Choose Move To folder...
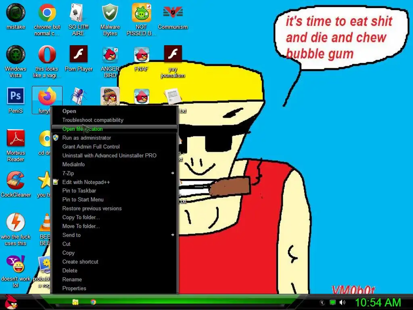The image size is (413, 310). (x=115, y=226)
